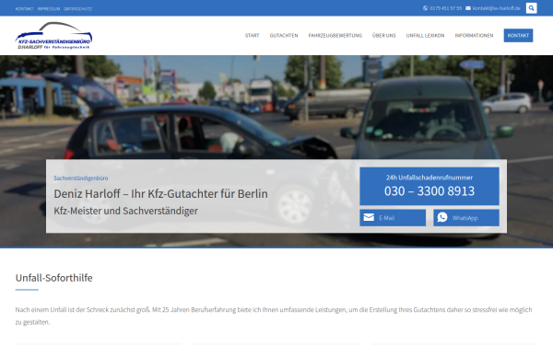The width and height of the screenshot is (553, 345).
Task: Click the blue Kontakt button in navigation
Action: click(x=518, y=36)
